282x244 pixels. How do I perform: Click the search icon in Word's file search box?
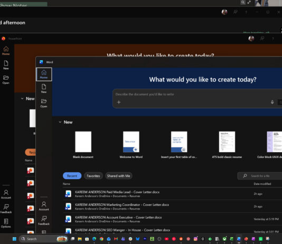point(245,176)
